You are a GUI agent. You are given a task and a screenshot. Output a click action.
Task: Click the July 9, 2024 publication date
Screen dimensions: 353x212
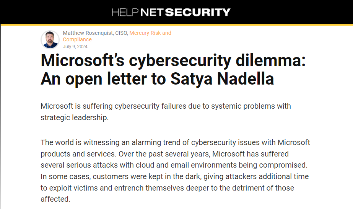(75, 47)
